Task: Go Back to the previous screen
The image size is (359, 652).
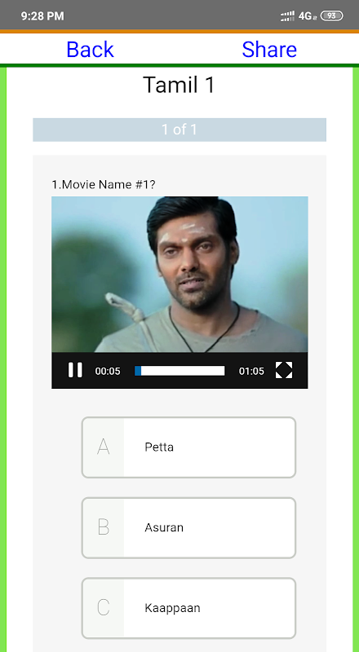Action: coord(90,50)
